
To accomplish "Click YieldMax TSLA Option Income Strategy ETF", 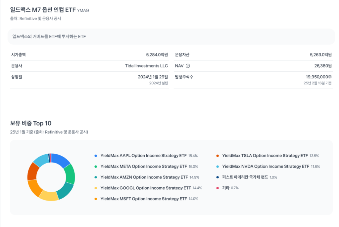I will point(265,156).
